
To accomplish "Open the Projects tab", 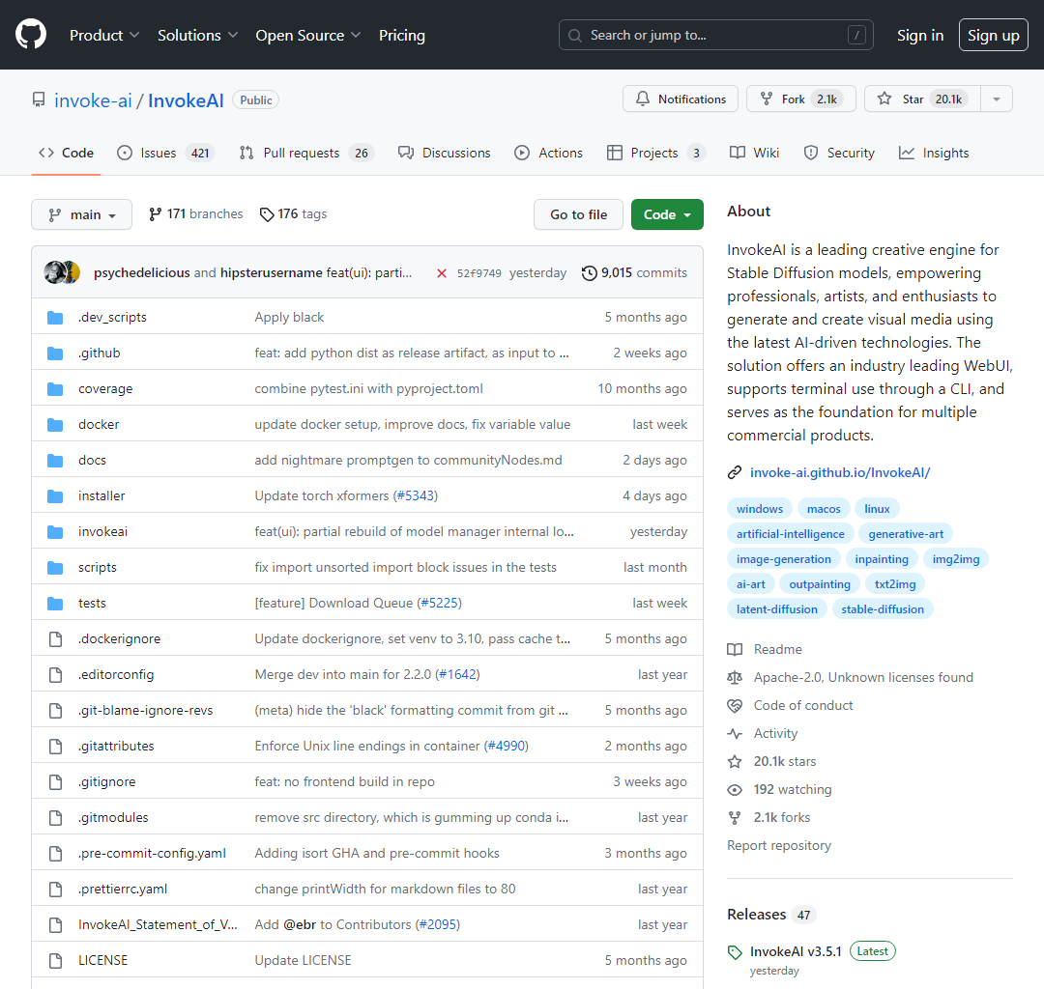I will point(655,153).
